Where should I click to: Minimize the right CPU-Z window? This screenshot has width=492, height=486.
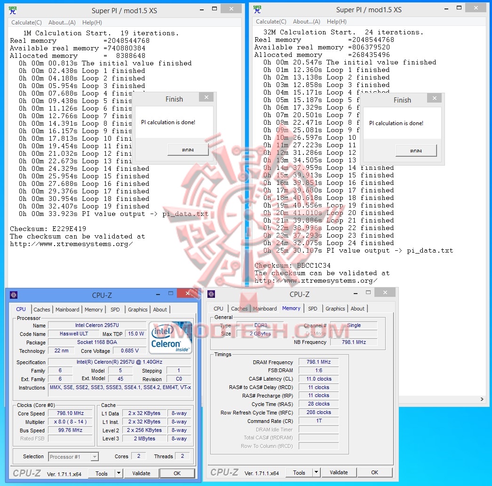click(355, 293)
